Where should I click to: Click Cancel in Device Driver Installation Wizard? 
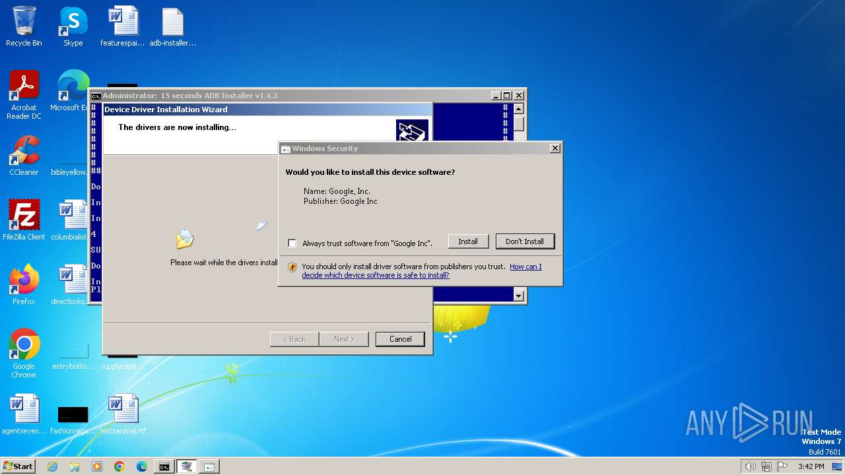click(x=400, y=339)
